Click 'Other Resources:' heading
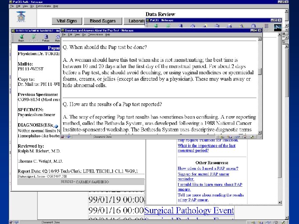 (x=212, y=163)
